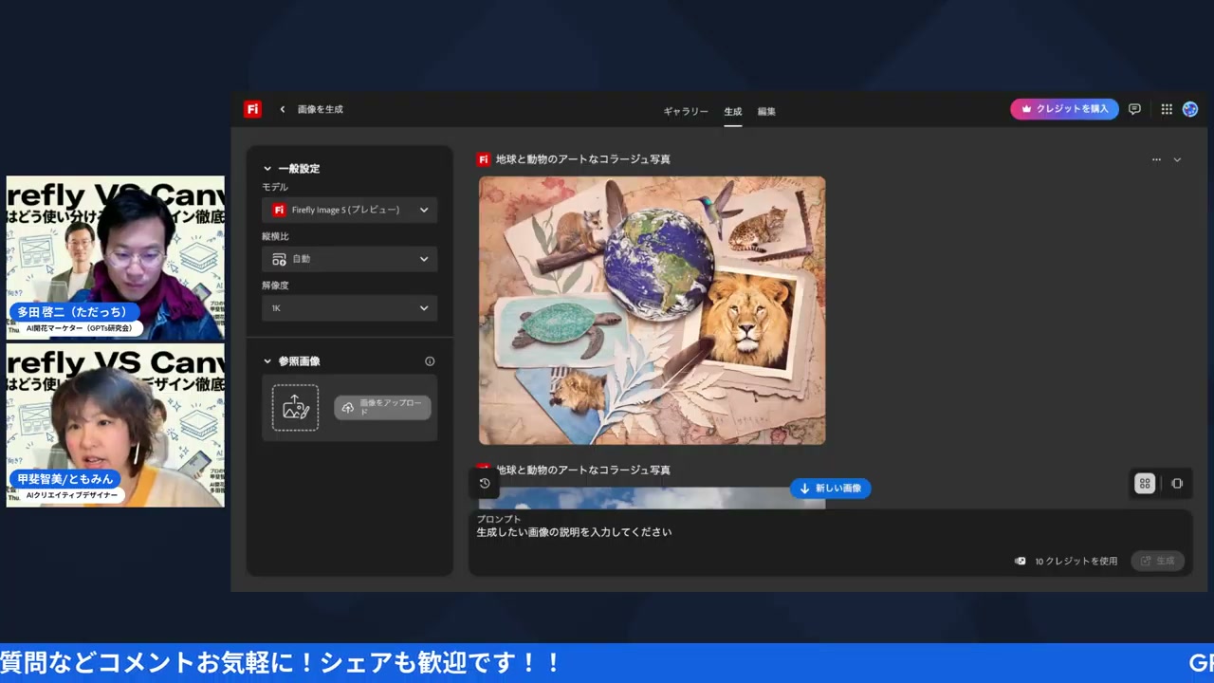Click the back arrow next to 画像を生成

click(282, 109)
